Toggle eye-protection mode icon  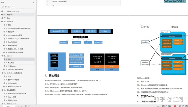pos(158,106)
